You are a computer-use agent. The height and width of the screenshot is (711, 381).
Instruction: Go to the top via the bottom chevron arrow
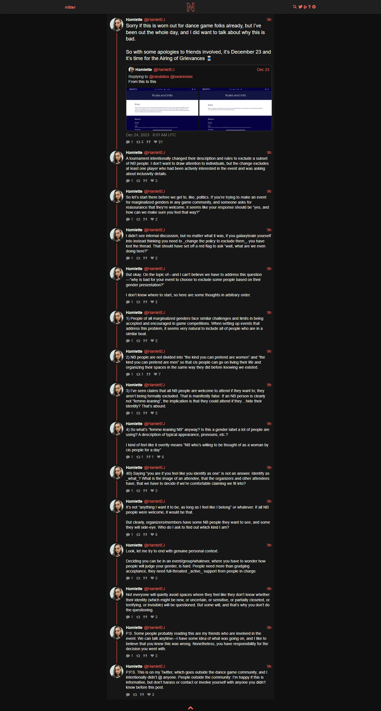(191, 708)
